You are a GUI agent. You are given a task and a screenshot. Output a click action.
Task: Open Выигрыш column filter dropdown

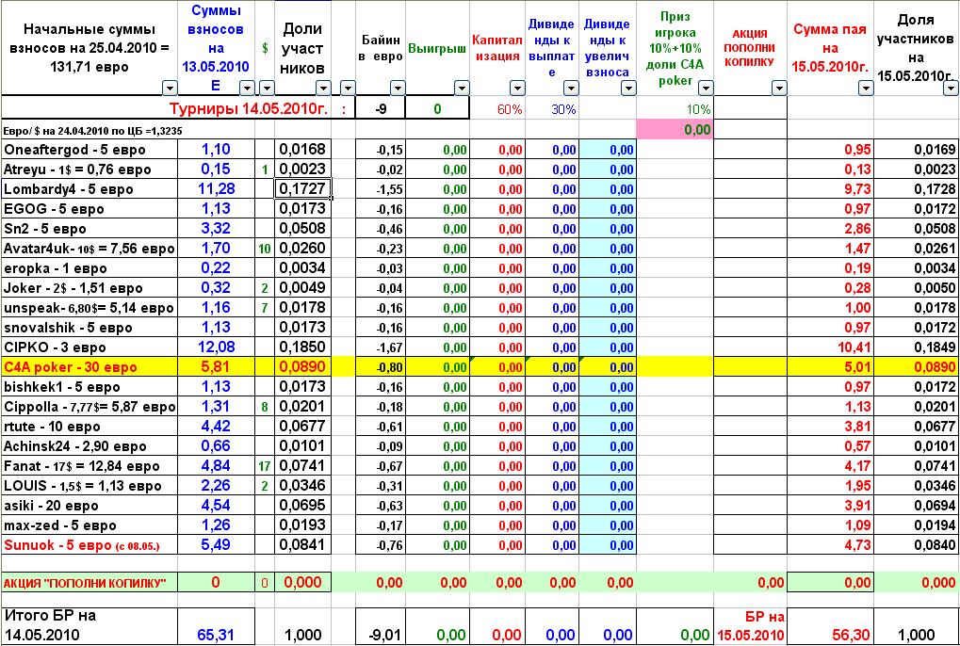(461, 89)
